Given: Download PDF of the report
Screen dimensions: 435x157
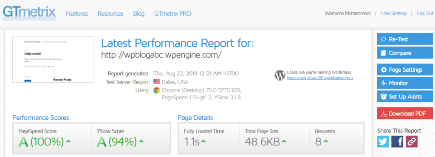Looking at the screenshot, I should coord(405,113).
